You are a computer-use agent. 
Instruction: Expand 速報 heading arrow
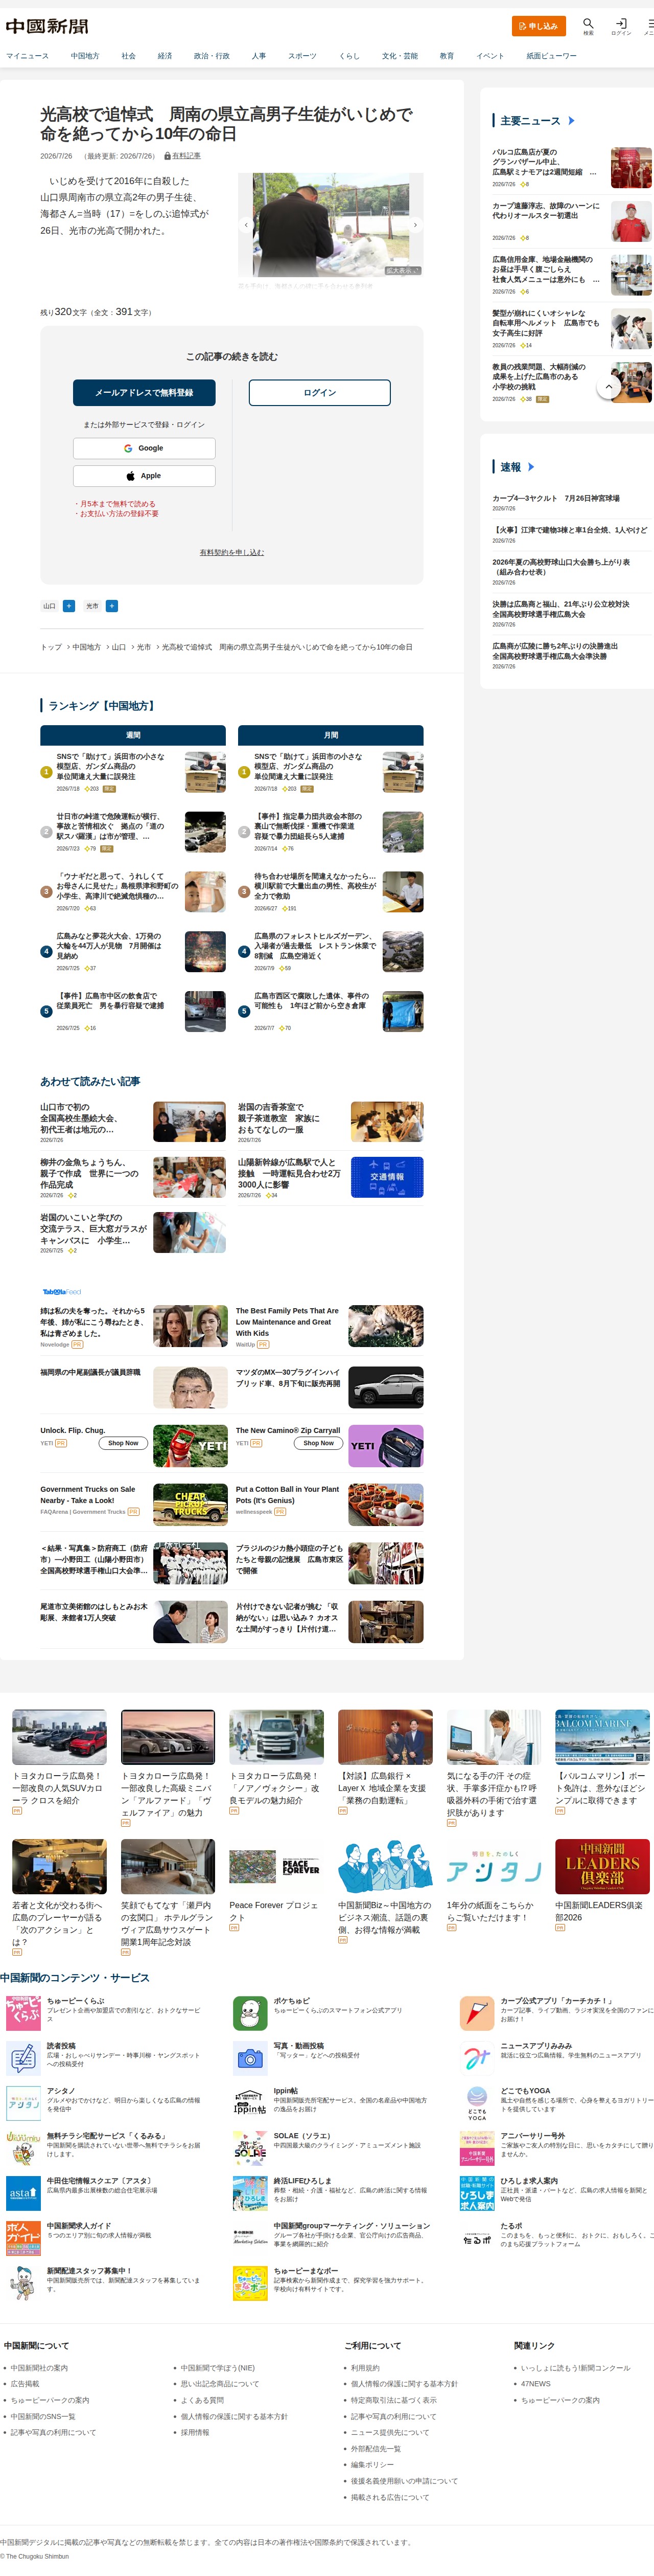(531, 467)
